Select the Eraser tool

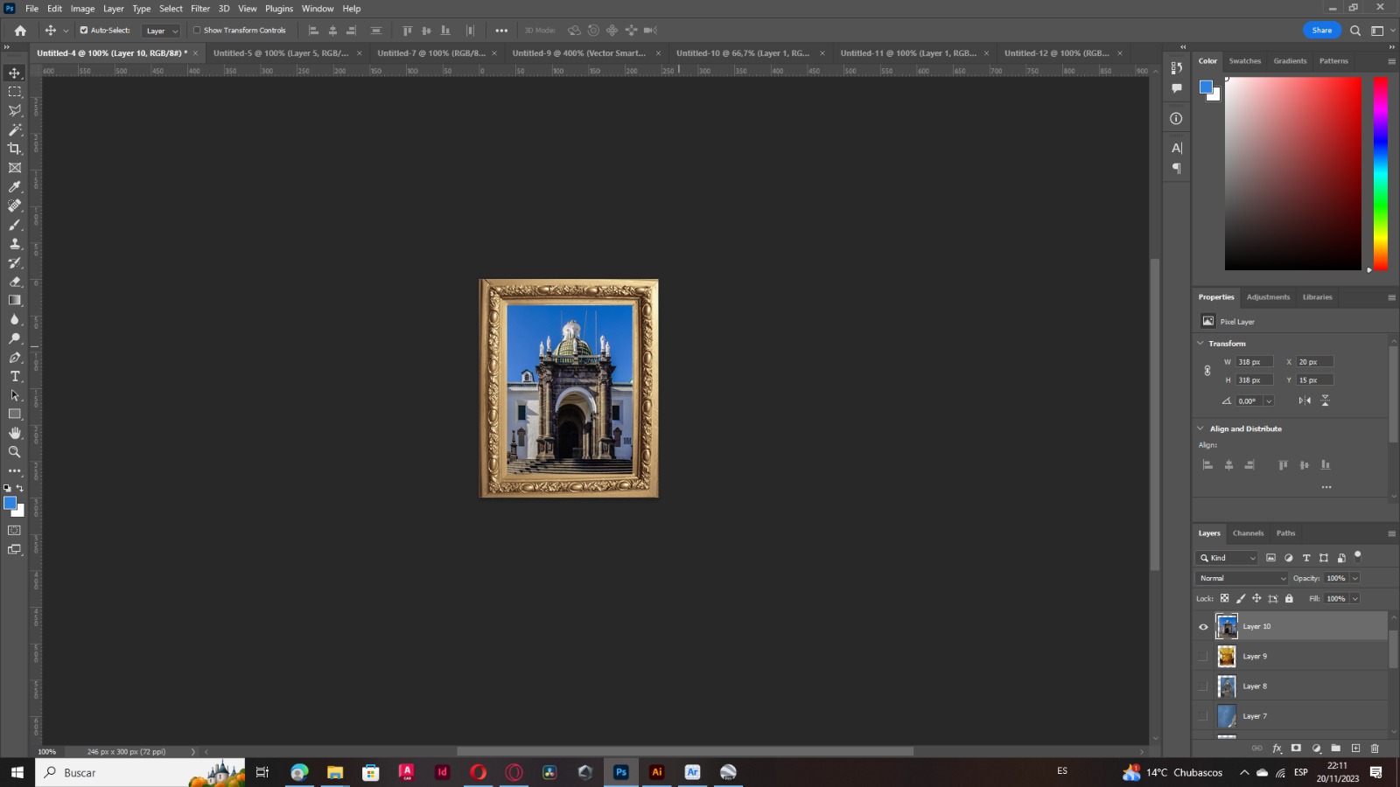pos(15,282)
